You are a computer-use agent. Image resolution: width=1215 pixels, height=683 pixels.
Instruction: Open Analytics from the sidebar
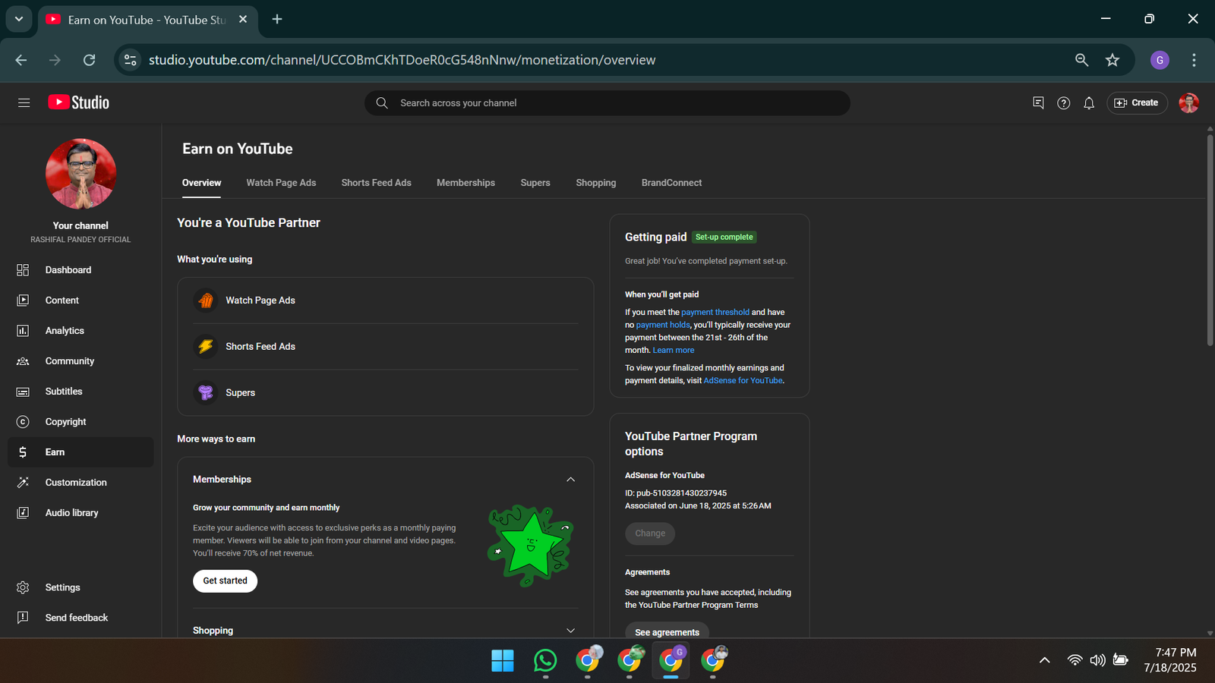click(x=80, y=331)
